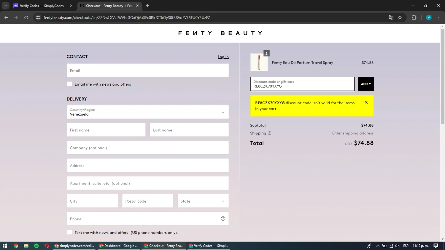Open the browser extensions puzzle icon
The width and height of the screenshot is (445, 250).
tap(414, 17)
